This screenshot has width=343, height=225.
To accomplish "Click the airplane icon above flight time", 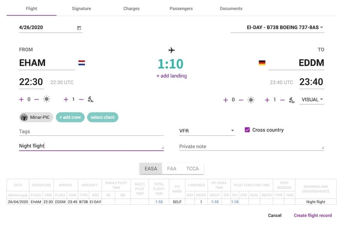I will point(171,50).
